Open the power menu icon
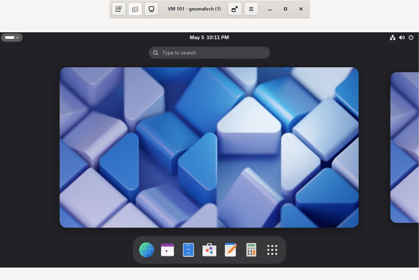Viewport: 419px width, 280px height. (411, 37)
